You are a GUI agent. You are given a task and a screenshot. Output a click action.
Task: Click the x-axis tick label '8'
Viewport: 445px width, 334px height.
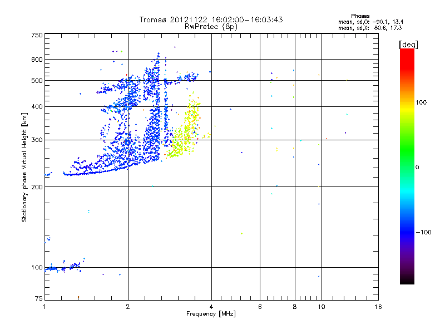pos(295,307)
